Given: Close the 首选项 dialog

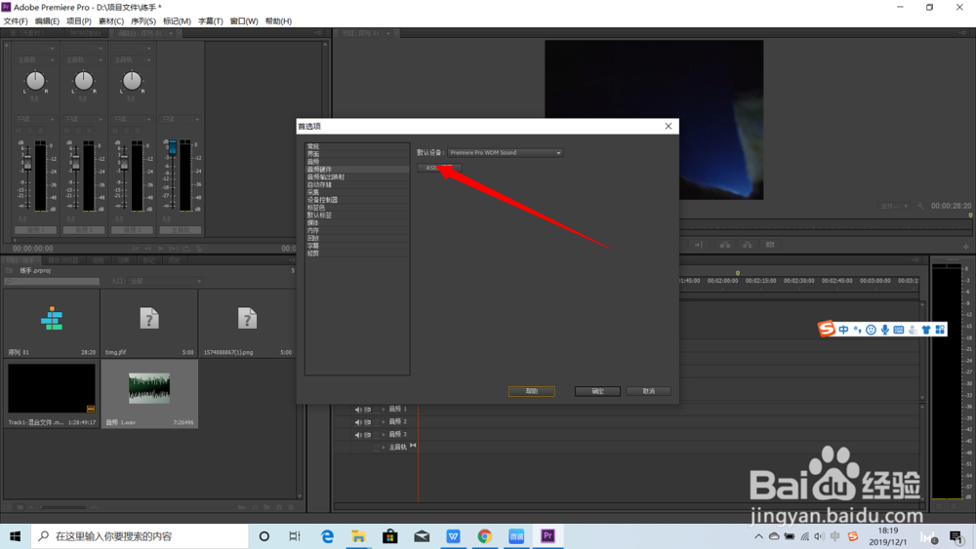Looking at the screenshot, I should [668, 126].
